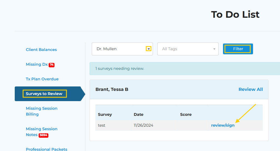The height and width of the screenshot is (151, 280).
Task: Click the Score column header
Action: click(x=186, y=114)
